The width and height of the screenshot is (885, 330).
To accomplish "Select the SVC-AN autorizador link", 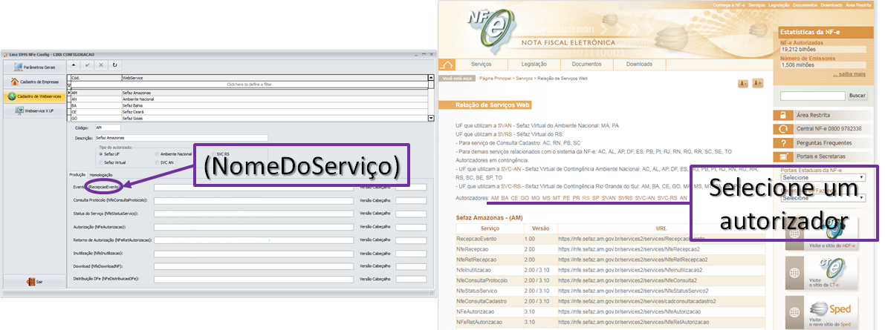I will (x=644, y=198).
